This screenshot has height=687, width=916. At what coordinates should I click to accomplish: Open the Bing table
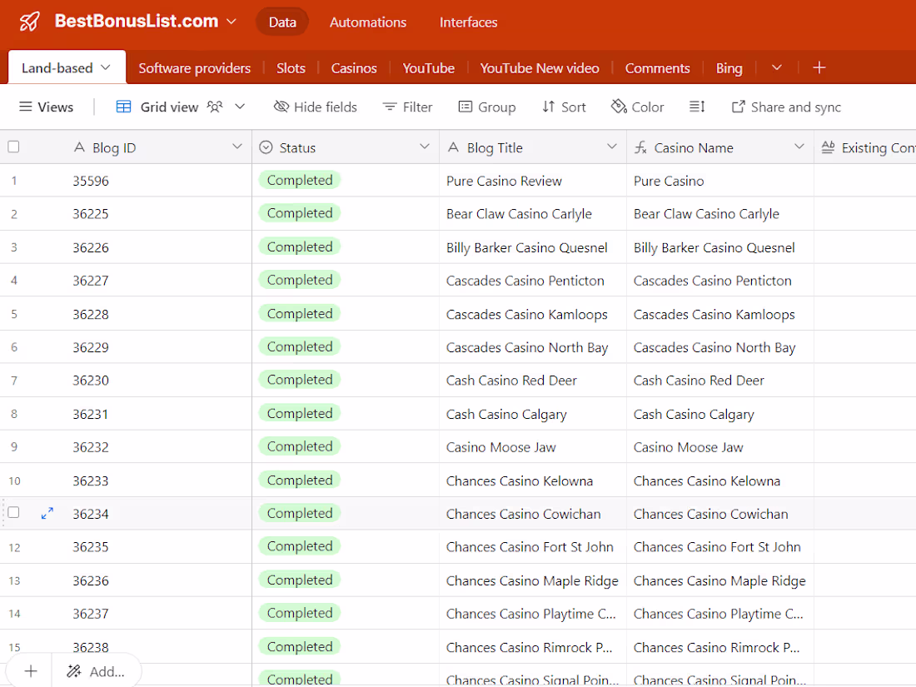[729, 68]
